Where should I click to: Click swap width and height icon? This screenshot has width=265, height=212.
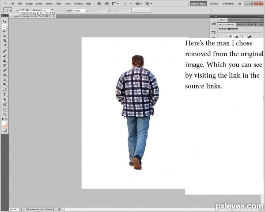(x=110, y=11)
